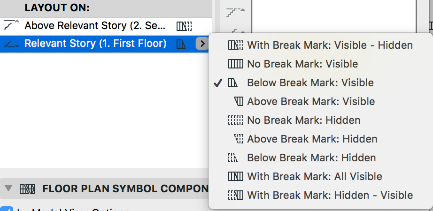Open the layout popup arrow on Relevant Story row
Image resolution: width=433 pixels, height=211 pixels.
(202, 44)
